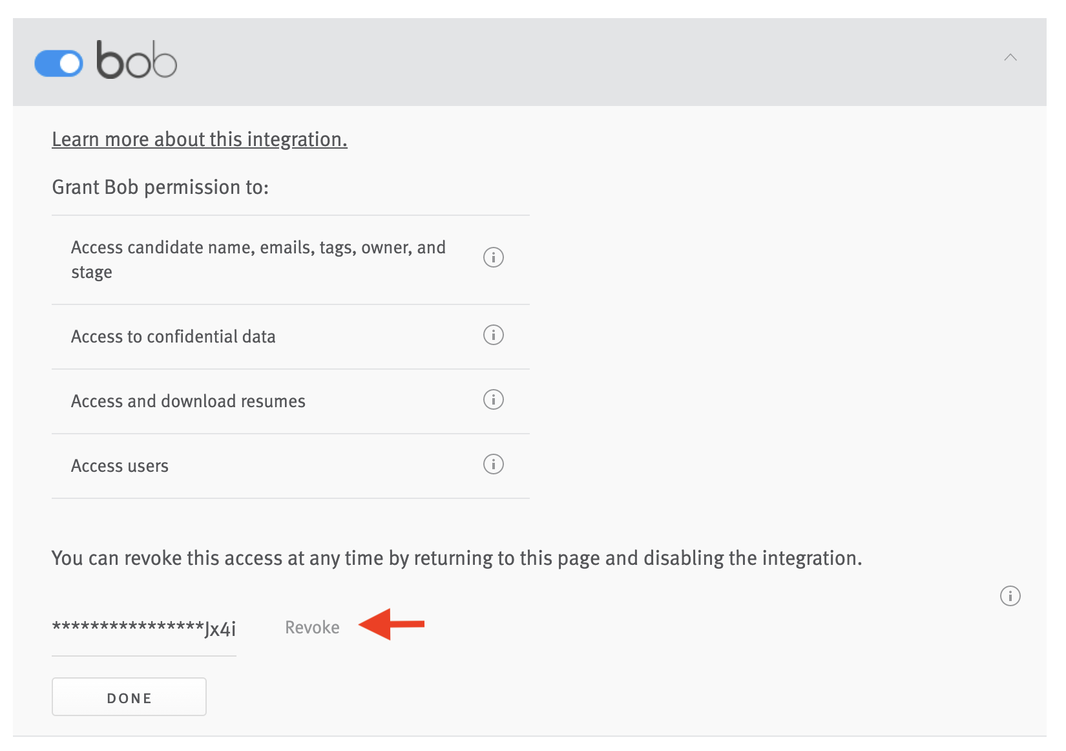Click info icon beside the API key row
Image resolution: width=1066 pixels, height=751 pixels.
(1010, 596)
